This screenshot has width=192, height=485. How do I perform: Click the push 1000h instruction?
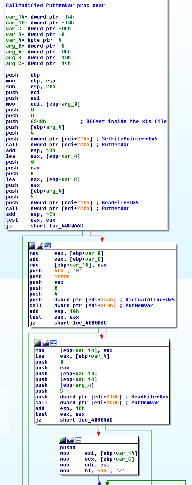tap(50, 277)
